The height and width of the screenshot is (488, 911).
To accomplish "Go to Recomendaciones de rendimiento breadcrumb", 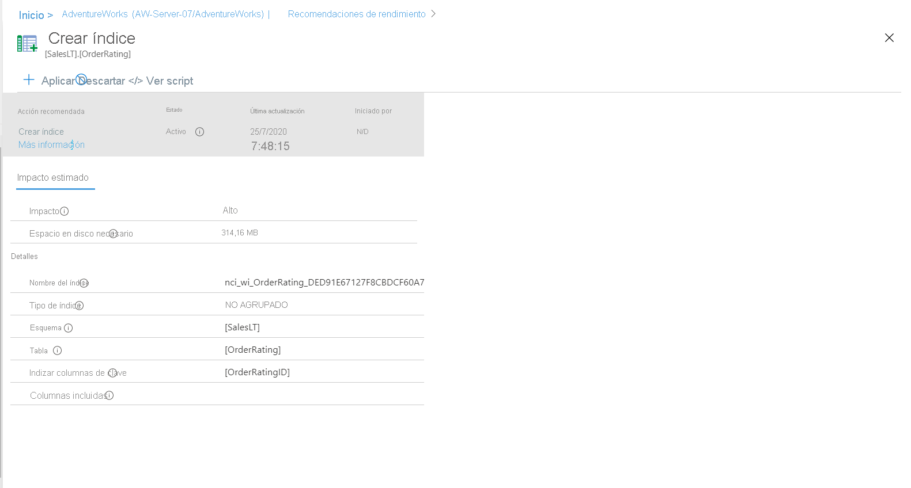I will click(x=357, y=14).
